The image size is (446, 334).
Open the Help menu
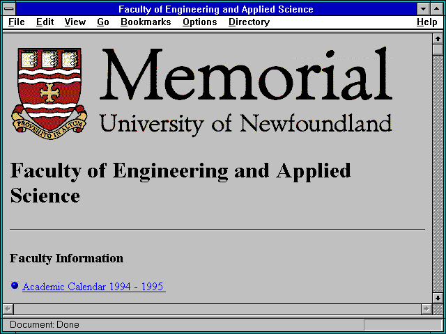[x=426, y=22]
